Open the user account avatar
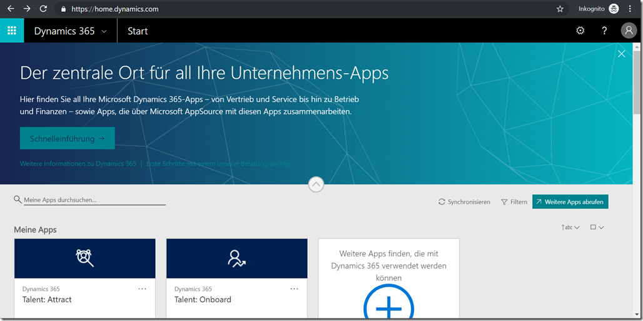Screen dimensions: 643x321 click(629, 31)
